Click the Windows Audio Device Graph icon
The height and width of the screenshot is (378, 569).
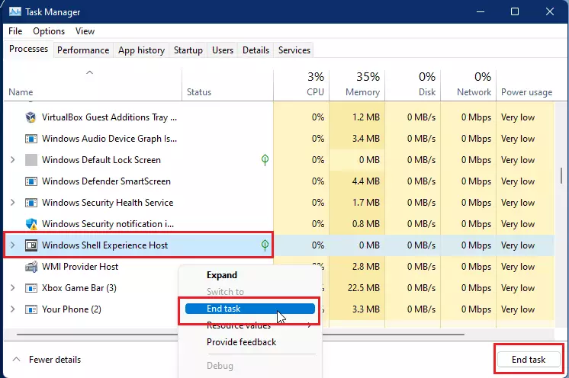pos(31,139)
